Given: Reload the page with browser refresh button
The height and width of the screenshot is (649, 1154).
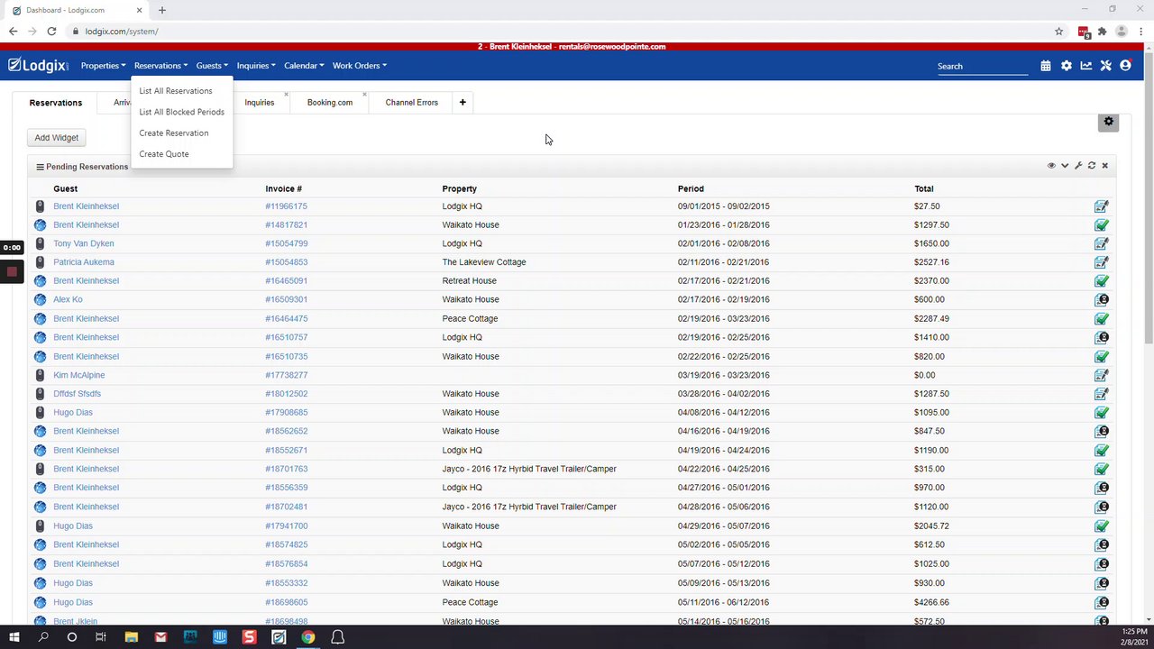Looking at the screenshot, I should 51,32.
